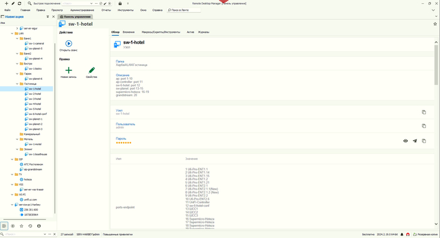
Task: Click the opened sessions icon at panel bottom
Action: (13, 226)
